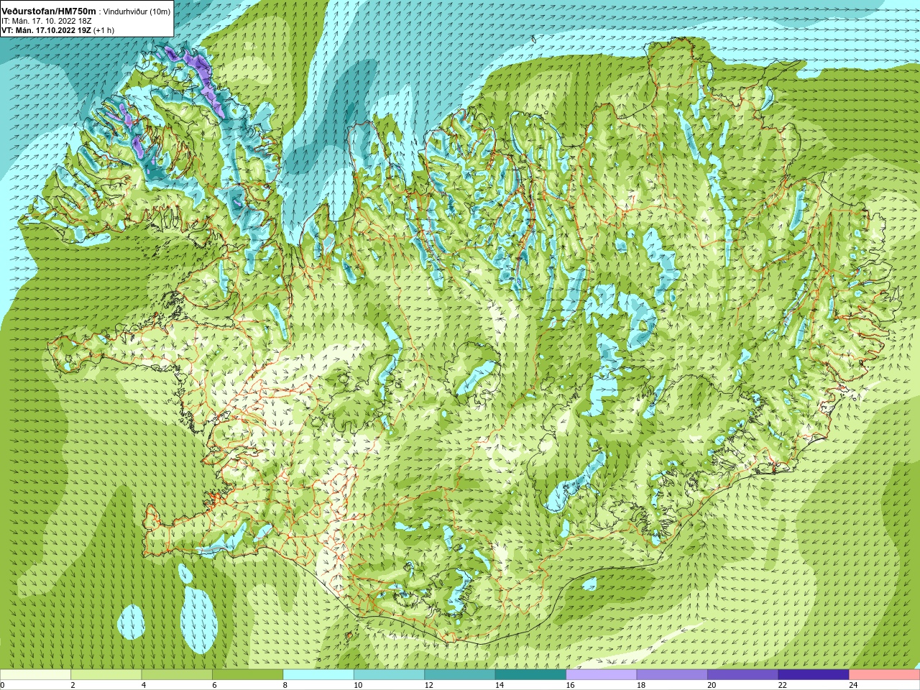Click the 'Veðurstofan/HM750m' title text
The width and height of the screenshot is (920, 690).
[x=48, y=11]
